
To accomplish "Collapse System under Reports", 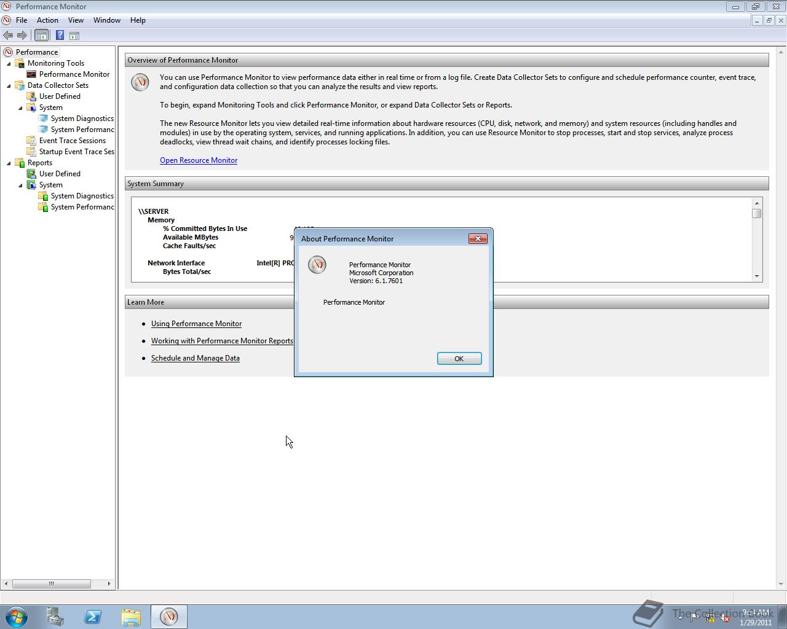I will point(20,185).
